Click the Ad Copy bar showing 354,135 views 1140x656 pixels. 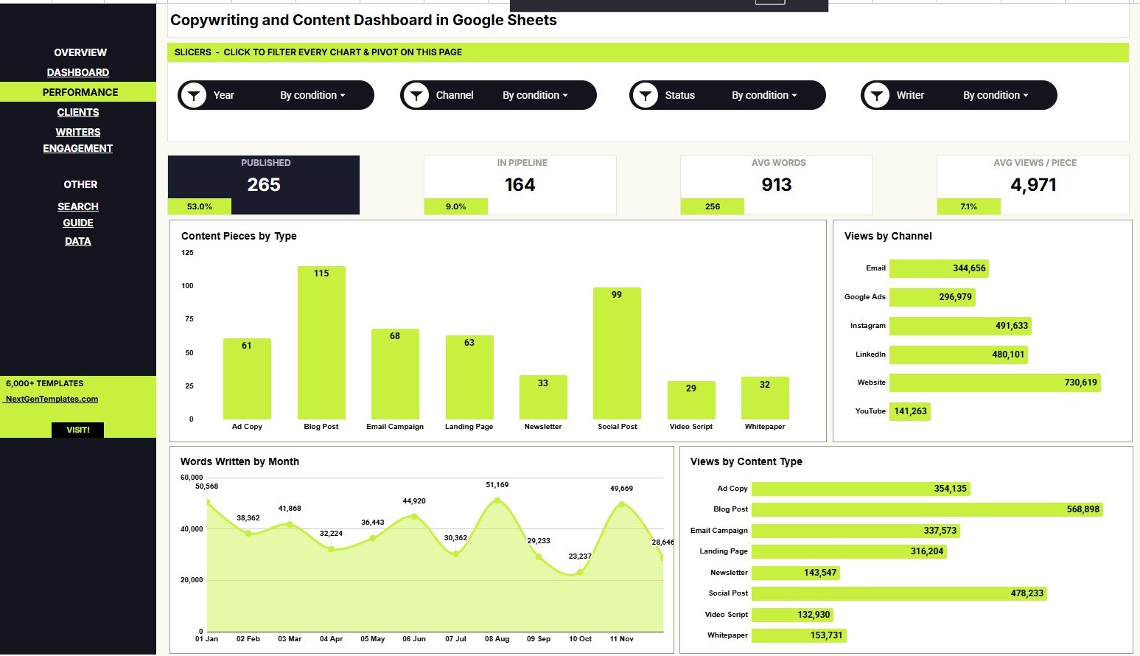pos(861,489)
